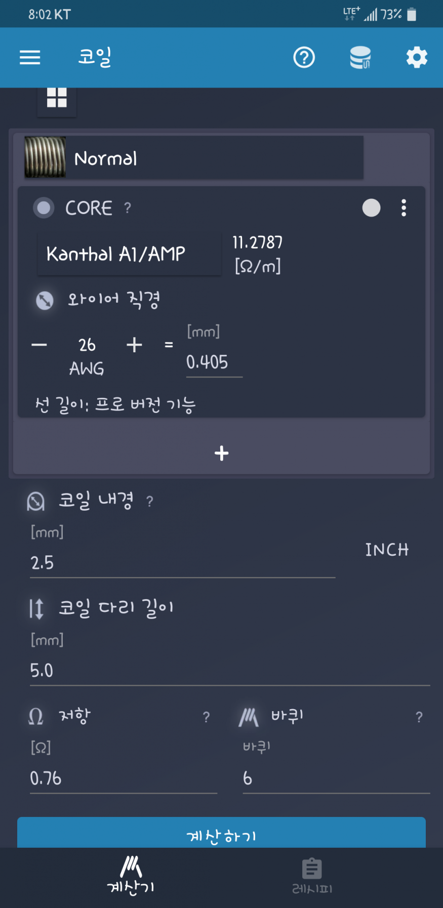Select the 계산기 bottom tab
The width and height of the screenshot is (443, 908).
pyautogui.click(x=131, y=876)
